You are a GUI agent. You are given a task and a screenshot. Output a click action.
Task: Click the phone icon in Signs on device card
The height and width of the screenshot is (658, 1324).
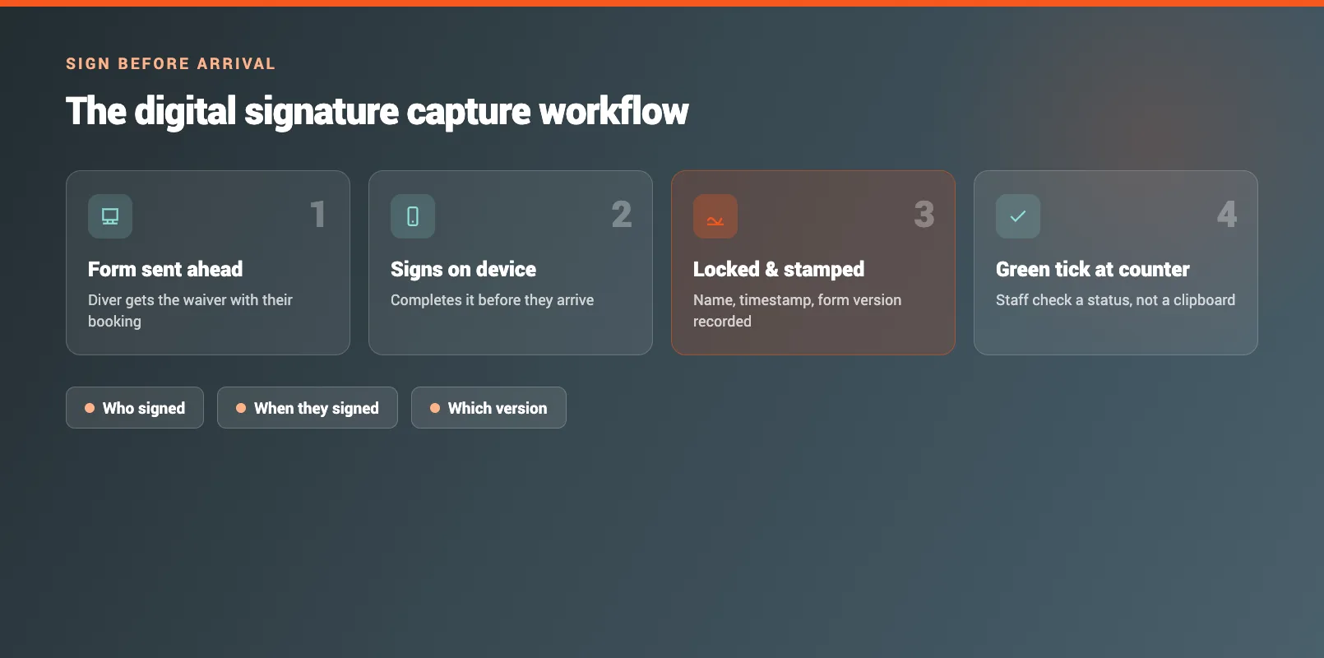click(x=413, y=216)
